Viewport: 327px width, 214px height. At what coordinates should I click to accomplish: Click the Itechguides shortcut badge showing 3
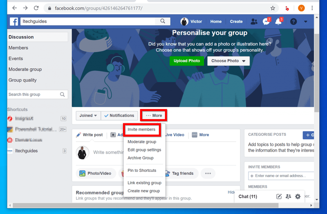(65, 151)
